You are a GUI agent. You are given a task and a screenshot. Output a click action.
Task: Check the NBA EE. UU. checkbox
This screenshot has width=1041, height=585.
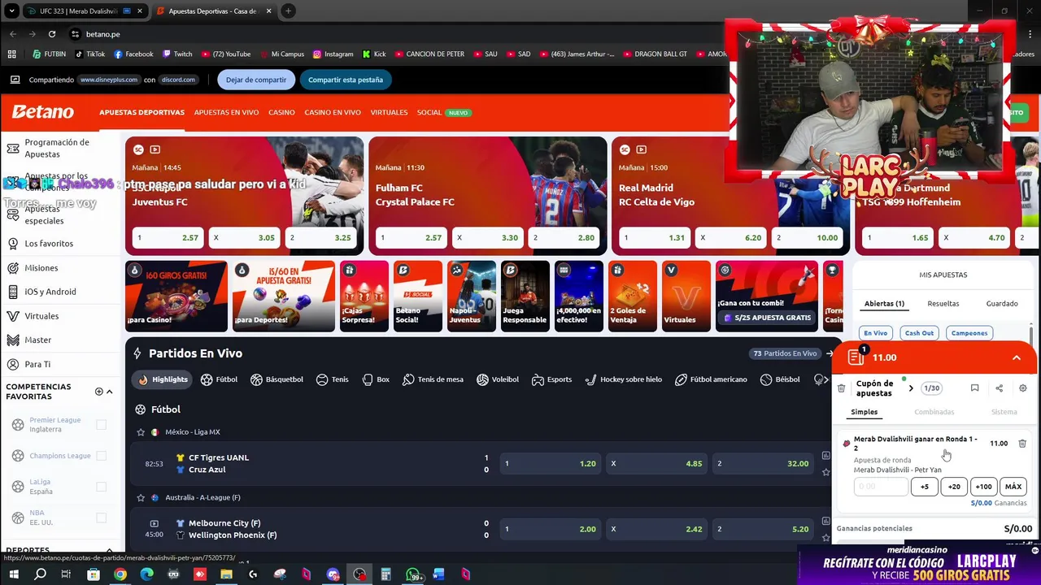pyautogui.click(x=101, y=518)
